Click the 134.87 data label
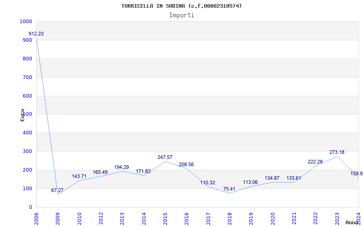The image size is (363, 227). (x=272, y=178)
